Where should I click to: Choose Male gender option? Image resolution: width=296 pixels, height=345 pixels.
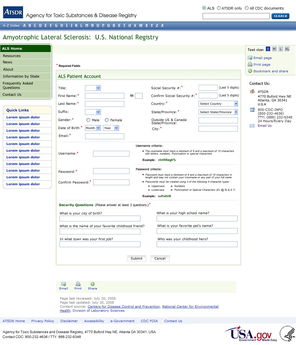point(88,120)
